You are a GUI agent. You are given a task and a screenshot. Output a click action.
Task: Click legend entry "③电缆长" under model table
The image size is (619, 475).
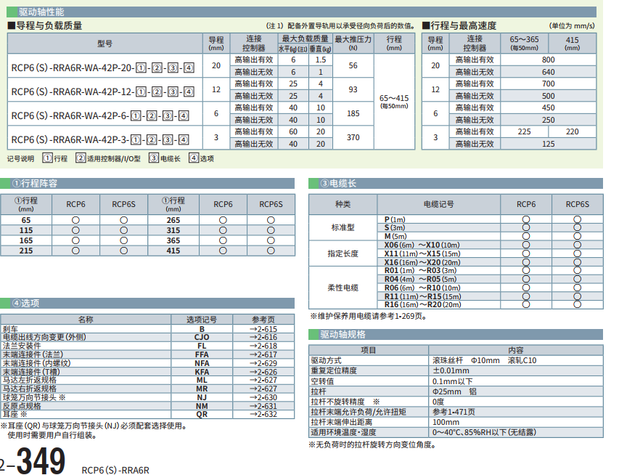coord(165,158)
